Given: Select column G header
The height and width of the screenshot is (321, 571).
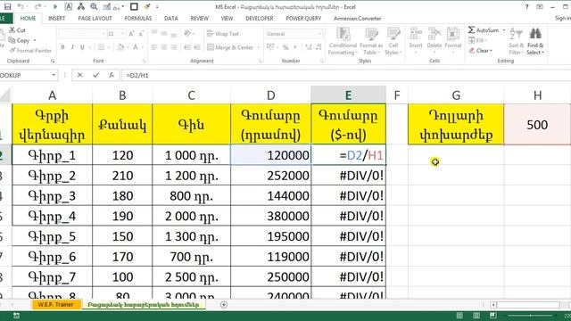Looking at the screenshot, I should [x=456, y=95].
